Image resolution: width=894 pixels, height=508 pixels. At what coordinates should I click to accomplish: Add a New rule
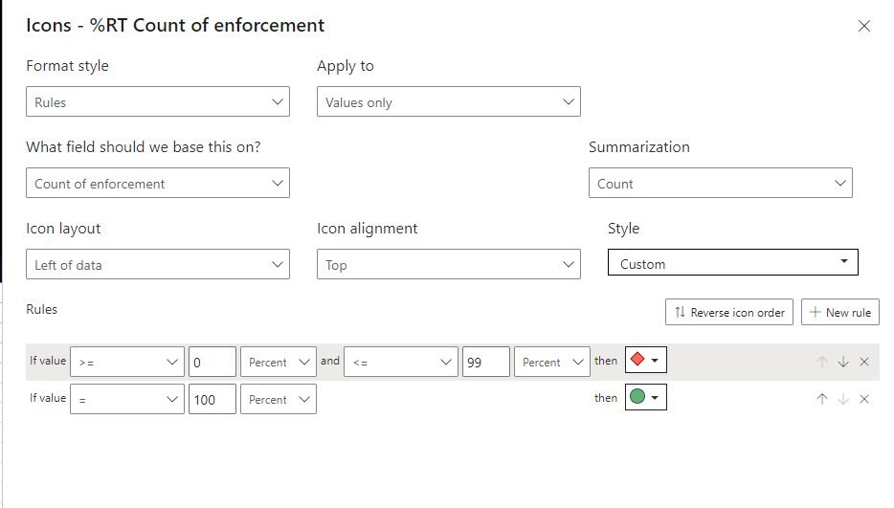click(x=839, y=312)
